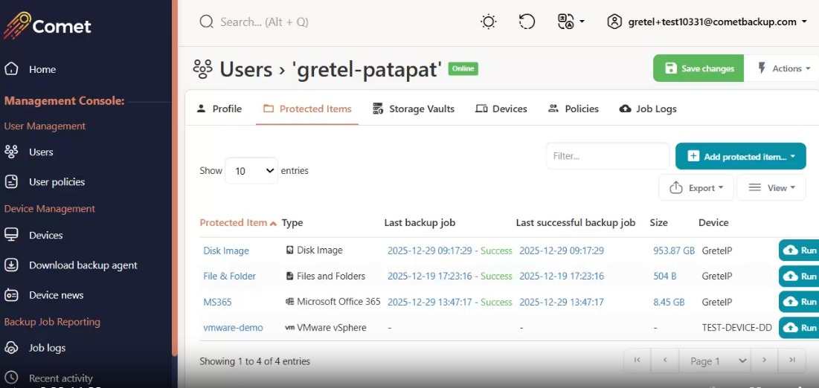
Task: Run backup for File & Folder row
Action: [799, 276]
